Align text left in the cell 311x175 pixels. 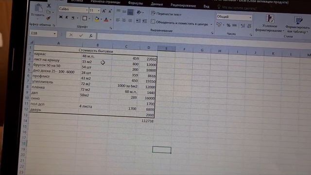click(118, 20)
